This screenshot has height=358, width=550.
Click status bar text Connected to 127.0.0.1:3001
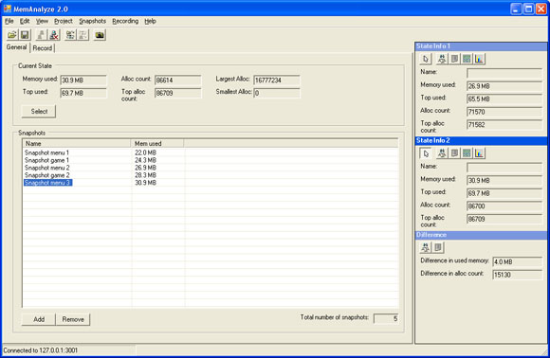pos(41,350)
